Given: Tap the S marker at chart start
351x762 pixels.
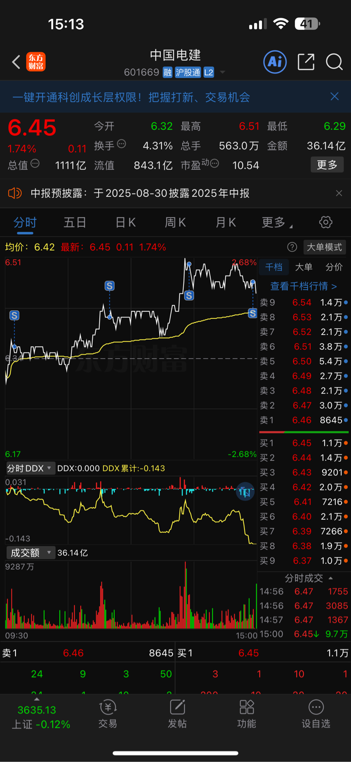Looking at the screenshot, I should pyautogui.click(x=15, y=315).
